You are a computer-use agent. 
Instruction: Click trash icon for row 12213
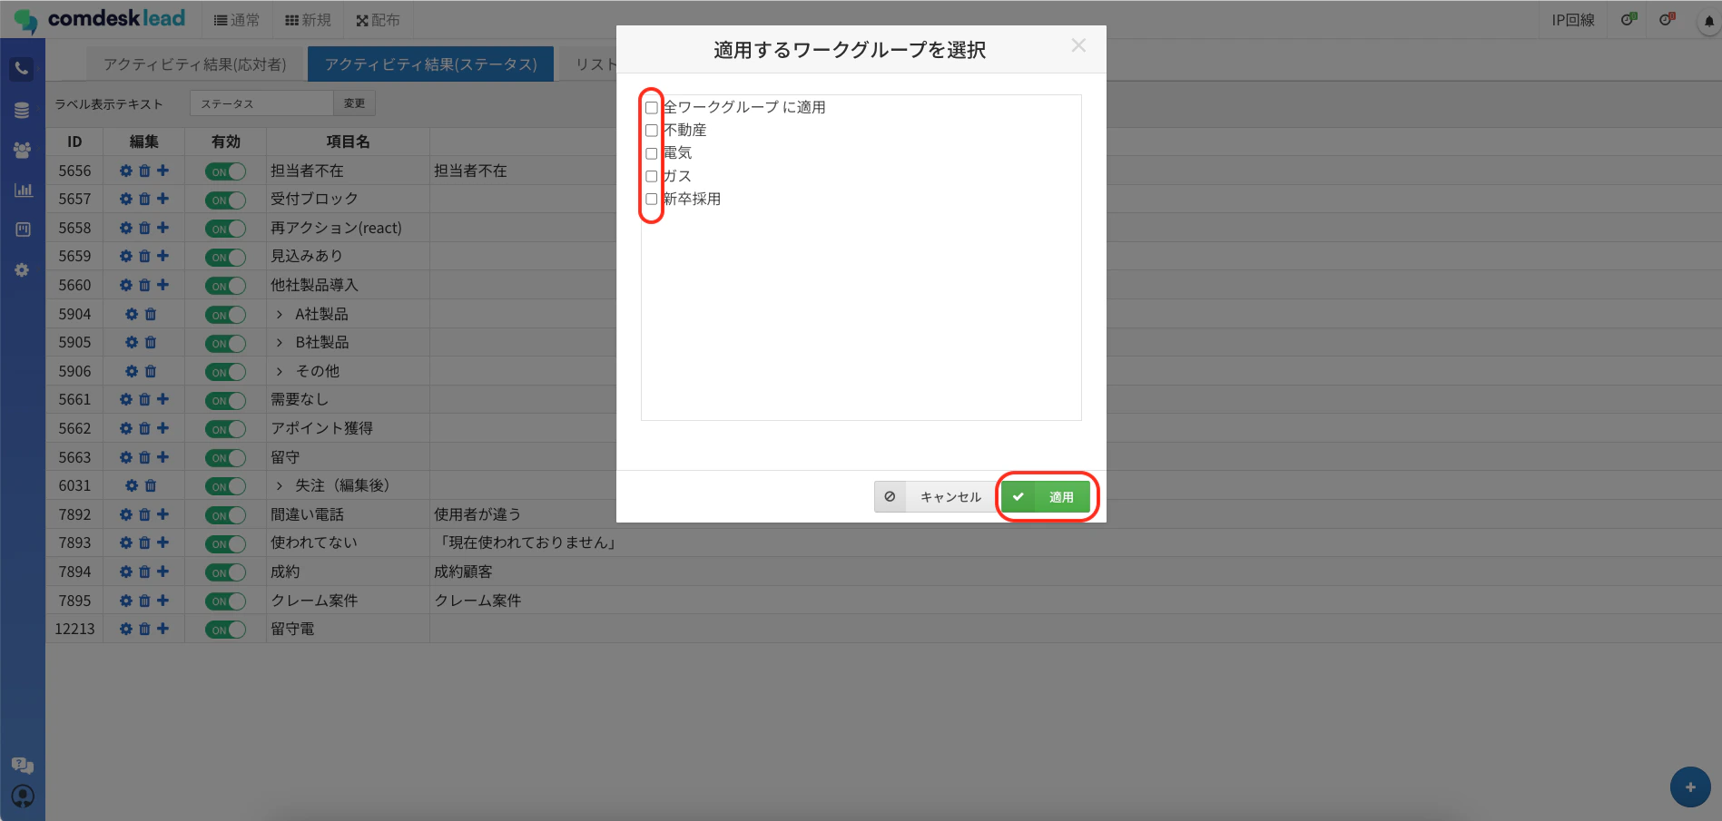pyautogui.click(x=144, y=629)
